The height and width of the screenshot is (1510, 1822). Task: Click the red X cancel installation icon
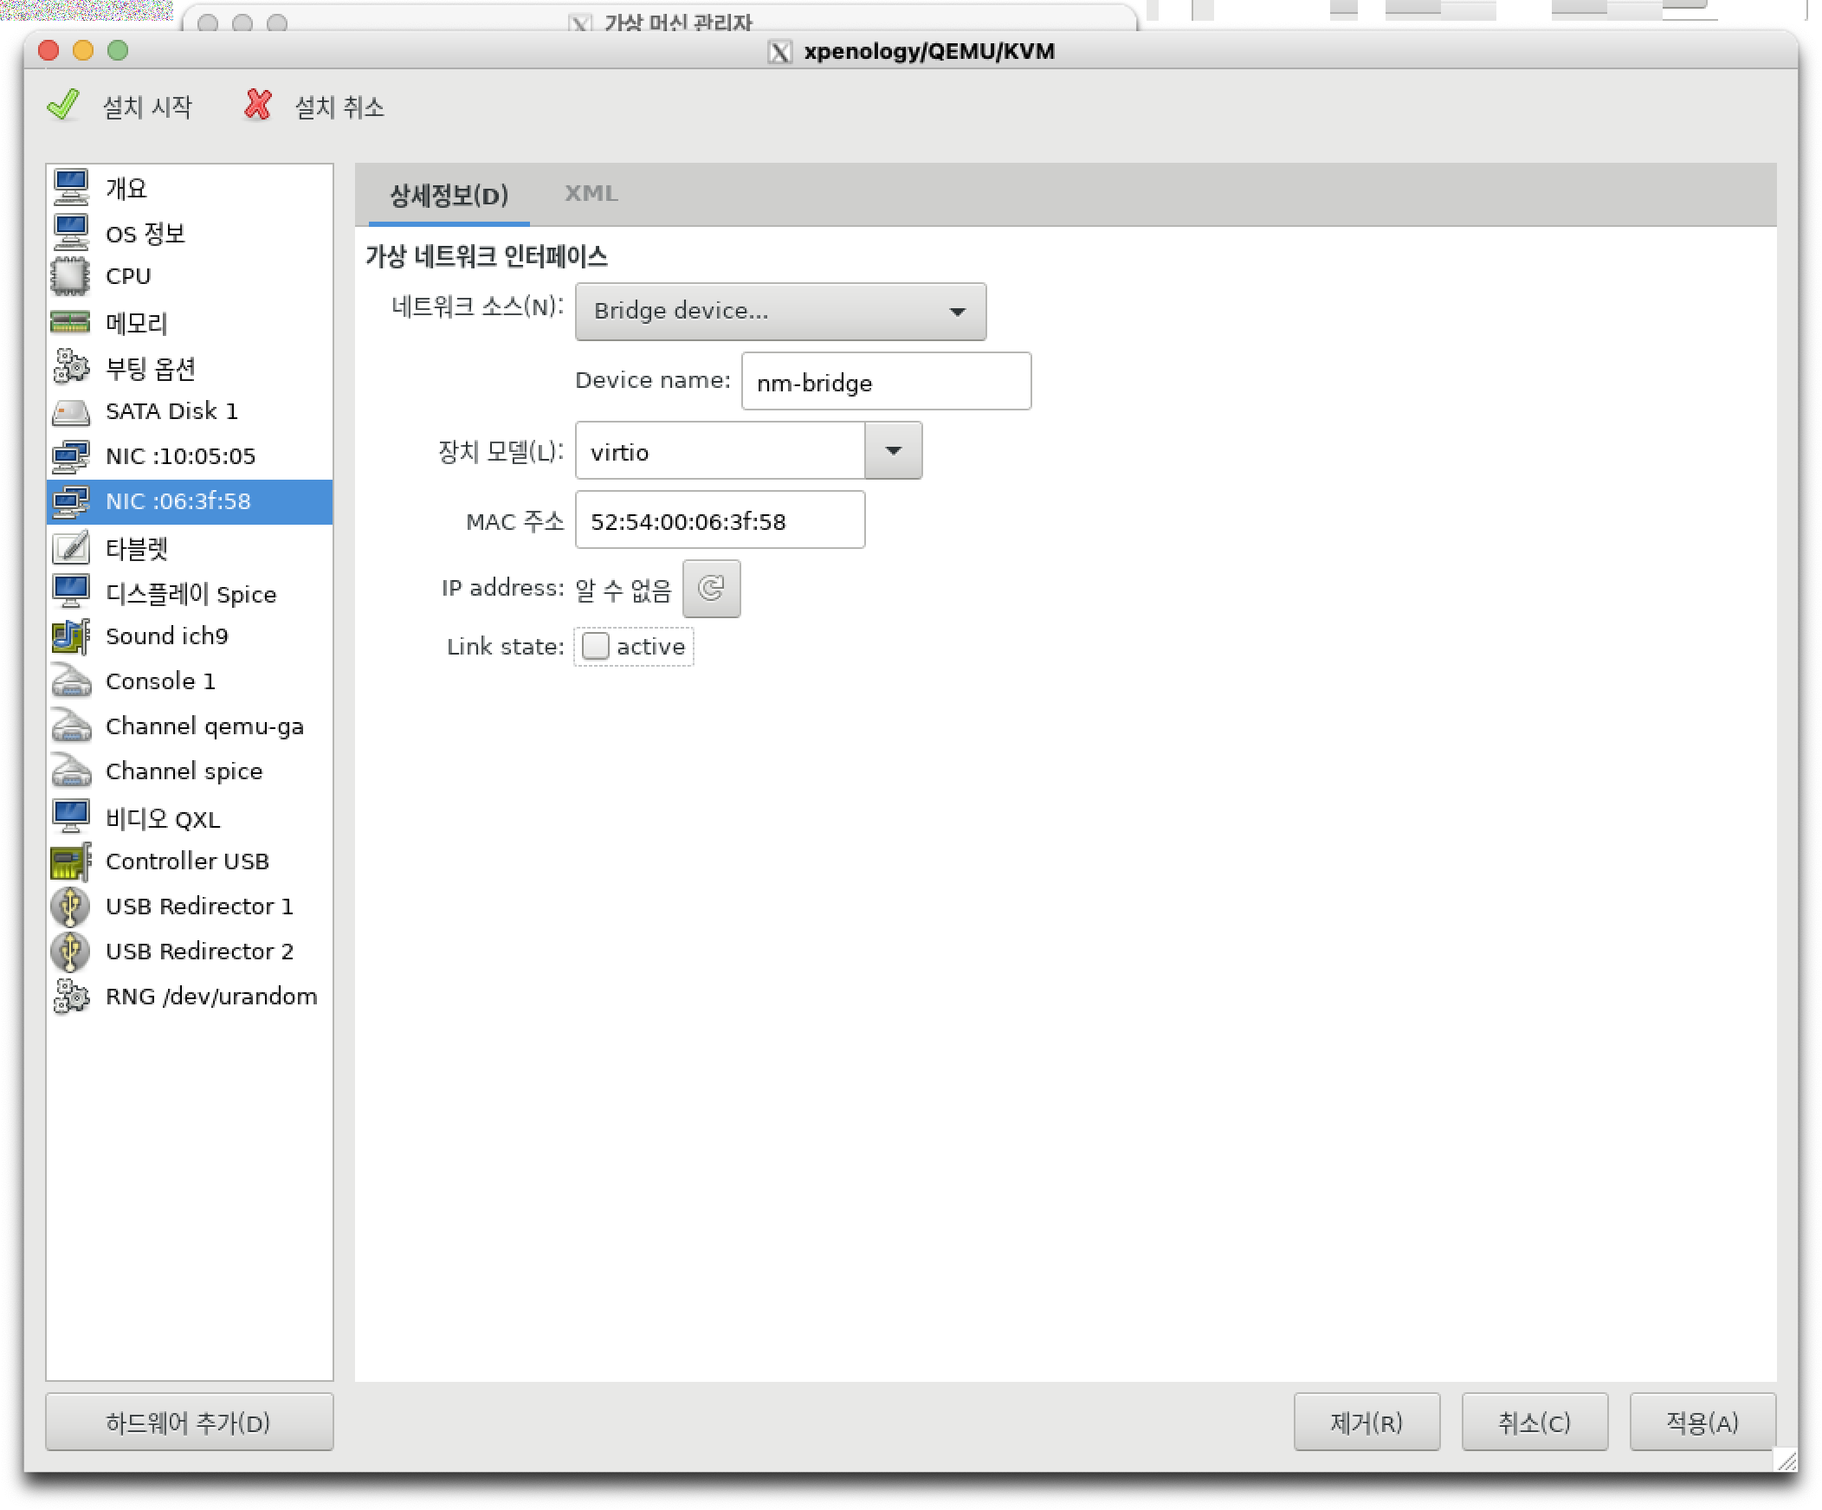tap(257, 105)
